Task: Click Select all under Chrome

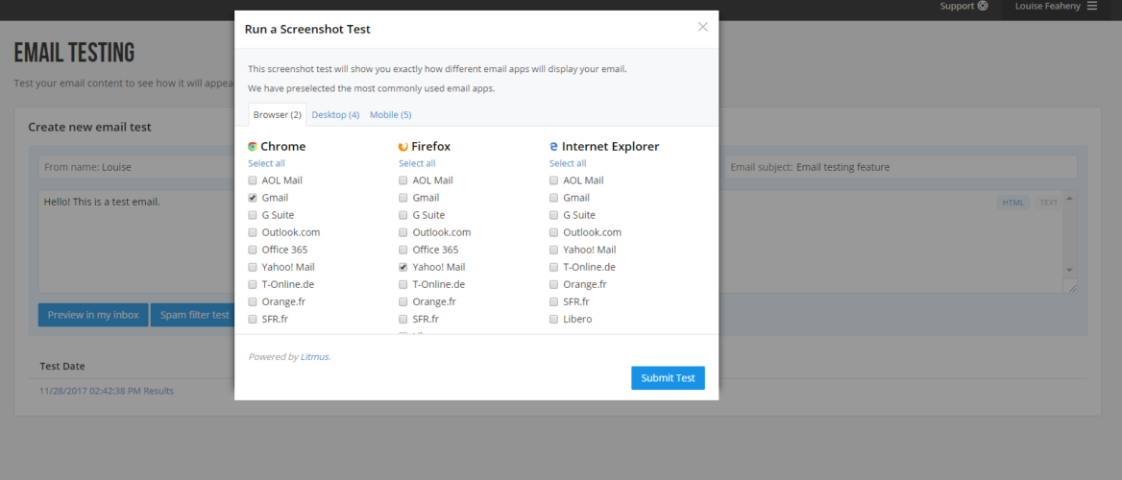Action: pos(266,163)
